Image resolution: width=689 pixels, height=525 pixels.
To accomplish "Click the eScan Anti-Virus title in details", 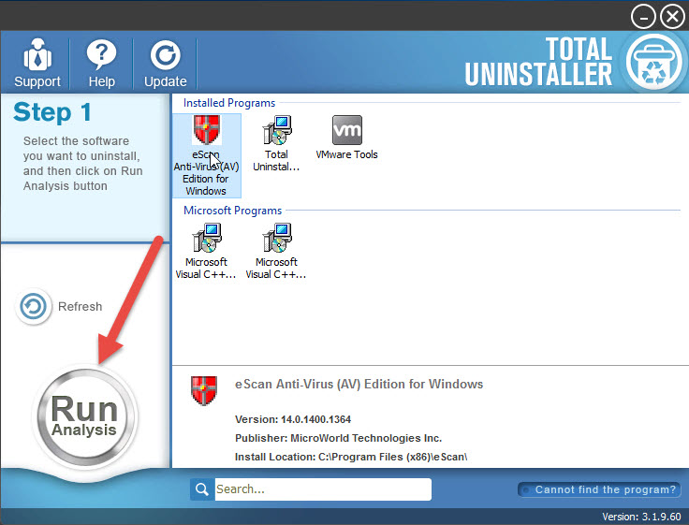I will [x=359, y=385].
